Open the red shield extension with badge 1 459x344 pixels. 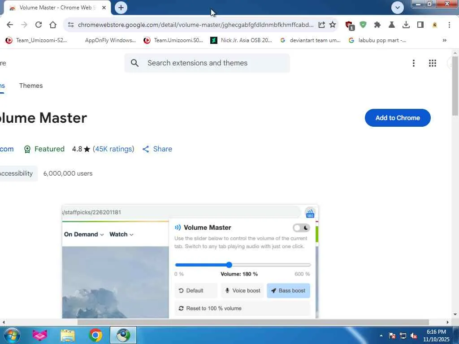(x=349, y=26)
